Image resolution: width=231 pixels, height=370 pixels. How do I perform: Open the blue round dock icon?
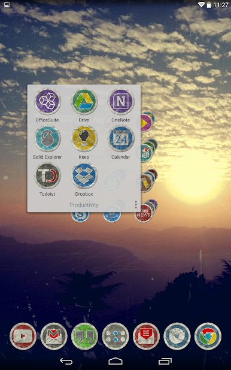(177, 336)
